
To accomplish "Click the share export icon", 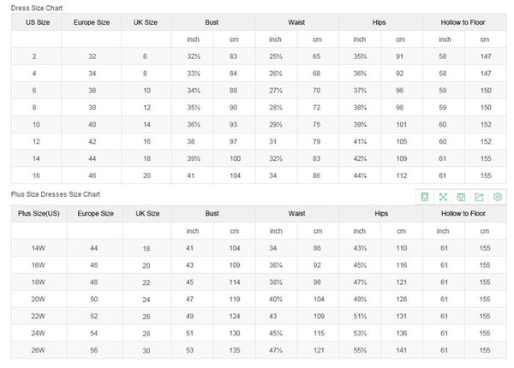I will tap(479, 198).
